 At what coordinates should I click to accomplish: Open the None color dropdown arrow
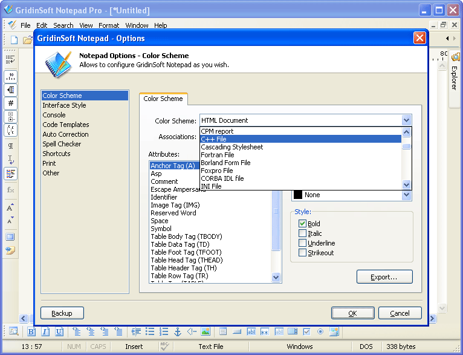tap(406, 195)
